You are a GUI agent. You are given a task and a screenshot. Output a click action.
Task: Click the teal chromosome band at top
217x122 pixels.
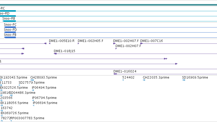click(109, 5)
